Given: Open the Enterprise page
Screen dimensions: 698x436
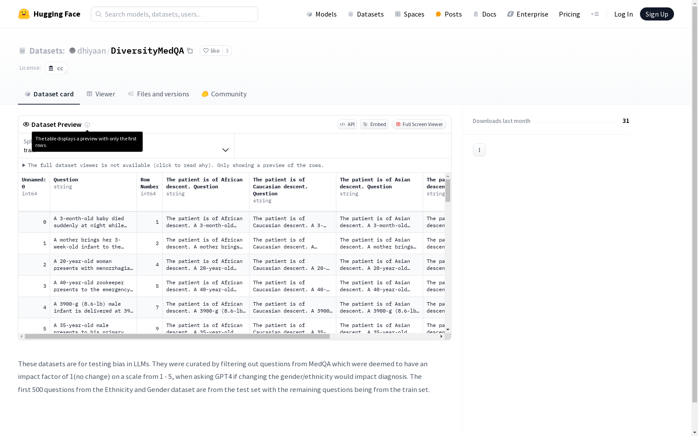Looking at the screenshot, I should tap(528, 14).
